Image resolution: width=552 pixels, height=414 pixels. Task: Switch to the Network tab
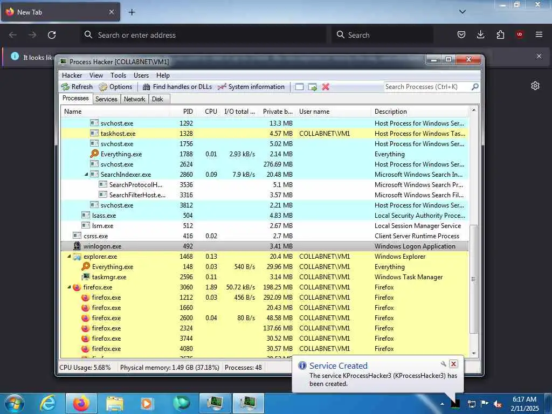coord(134,99)
